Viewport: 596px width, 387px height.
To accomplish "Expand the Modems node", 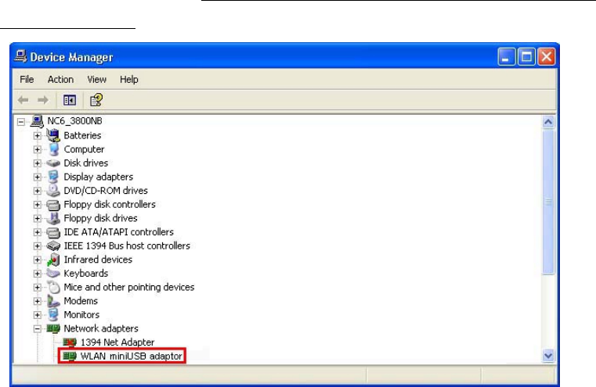I will click(38, 301).
